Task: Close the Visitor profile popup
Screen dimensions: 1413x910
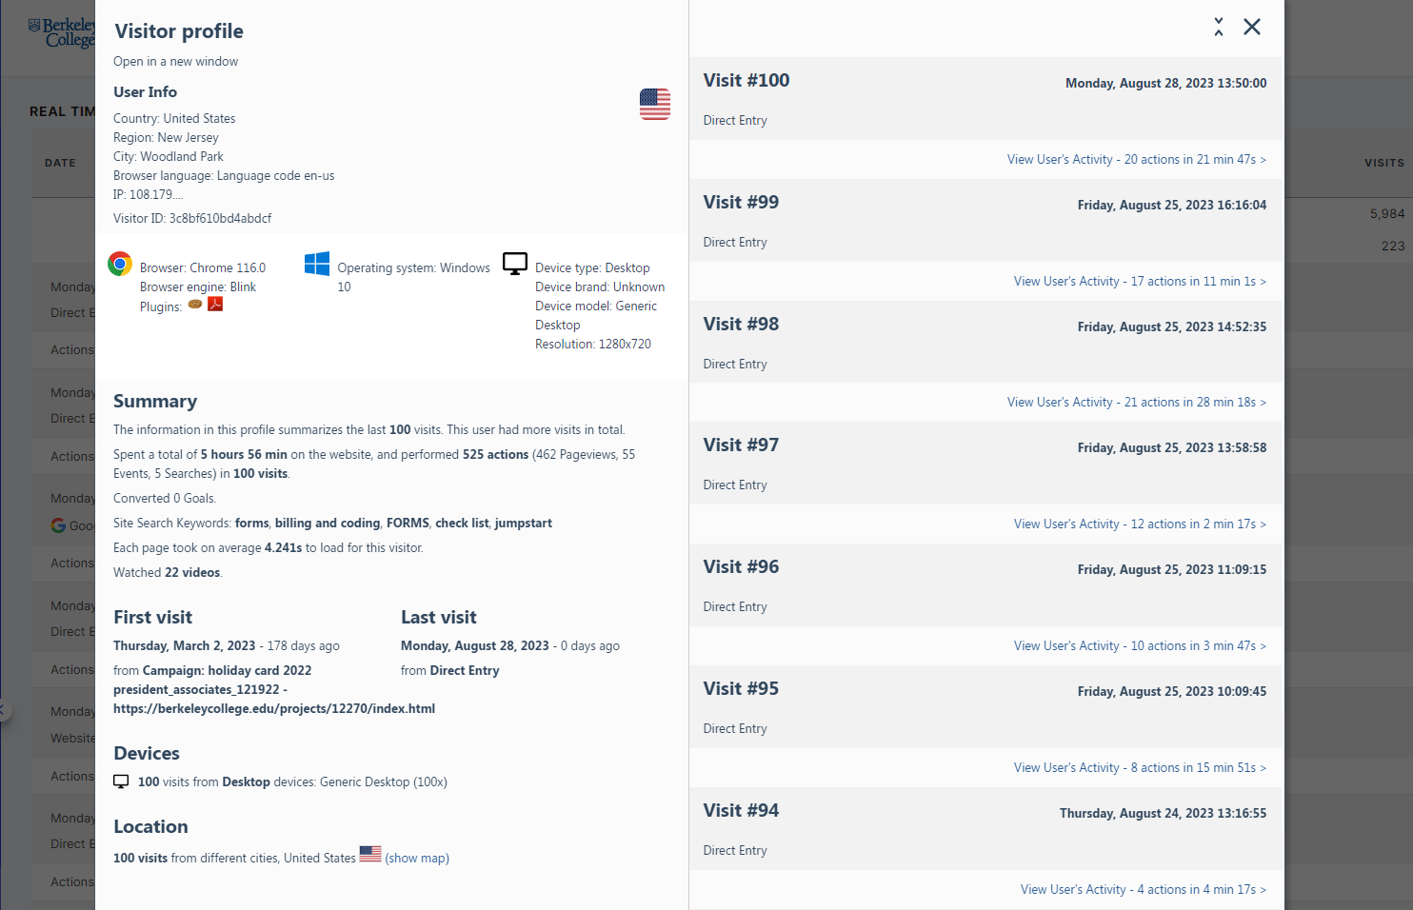Action: (1252, 27)
